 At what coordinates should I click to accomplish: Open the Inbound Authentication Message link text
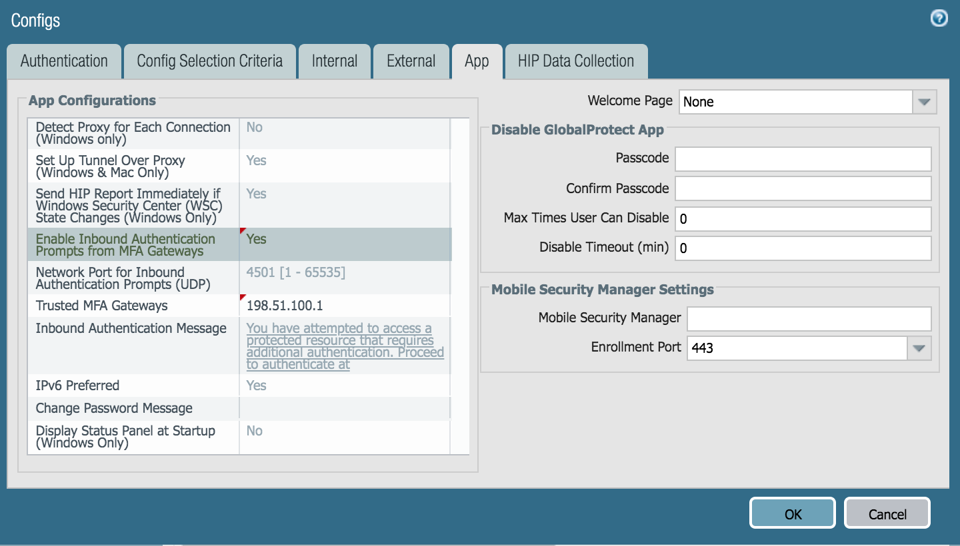coord(345,346)
